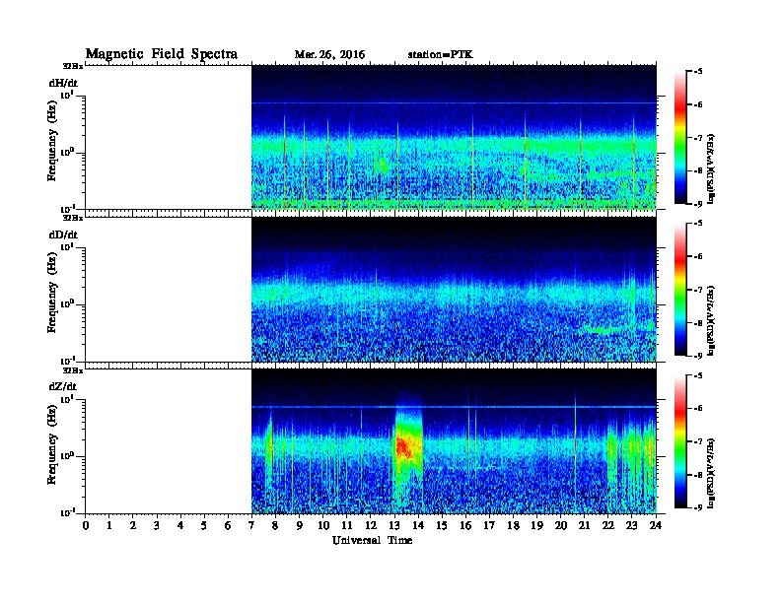The image size is (781, 603).
Task: Click the "-5" value on dH/dt color scale
Action: (698, 72)
